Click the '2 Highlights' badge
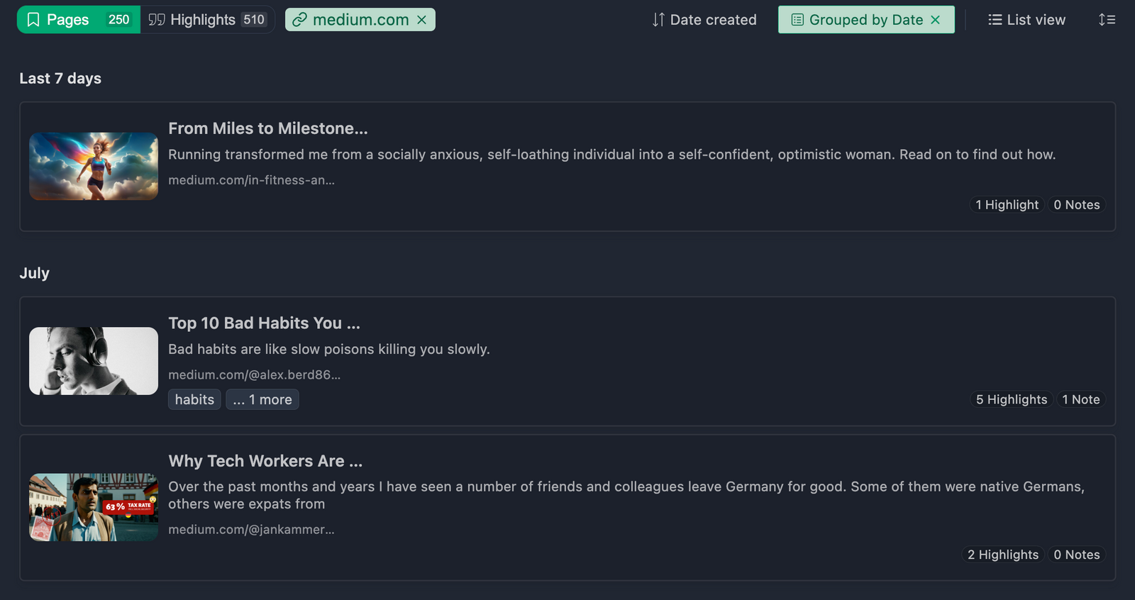1135x600 pixels. pyautogui.click(x=1002, y=555)
